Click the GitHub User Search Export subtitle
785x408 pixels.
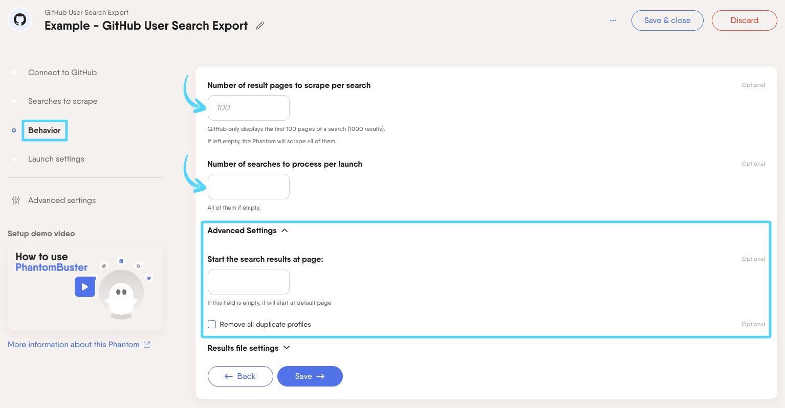pos(86,12)
